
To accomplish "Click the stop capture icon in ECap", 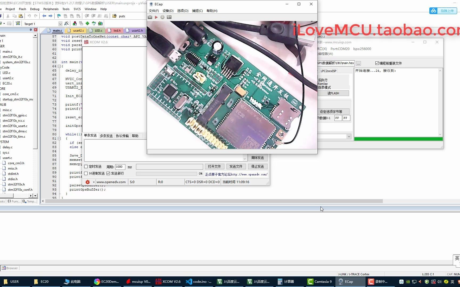I will 162,17.
